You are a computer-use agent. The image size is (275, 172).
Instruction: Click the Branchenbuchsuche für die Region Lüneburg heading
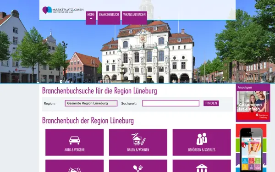(x=99, y=91)
